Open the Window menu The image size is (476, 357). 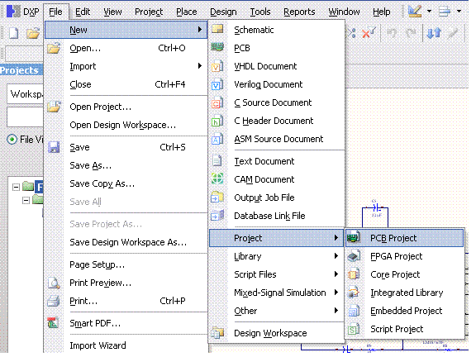(344, 12)
